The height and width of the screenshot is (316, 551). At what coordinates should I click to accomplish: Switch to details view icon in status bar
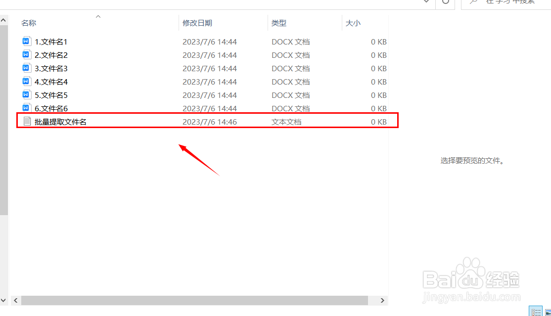click(x=536, y=312)
